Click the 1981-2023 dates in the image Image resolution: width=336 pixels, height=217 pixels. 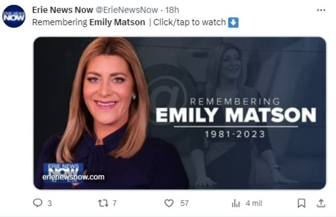235,134
